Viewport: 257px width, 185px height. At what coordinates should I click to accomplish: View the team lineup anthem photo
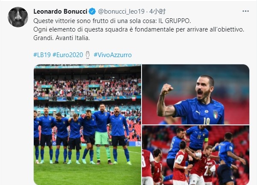coord(87,125)
